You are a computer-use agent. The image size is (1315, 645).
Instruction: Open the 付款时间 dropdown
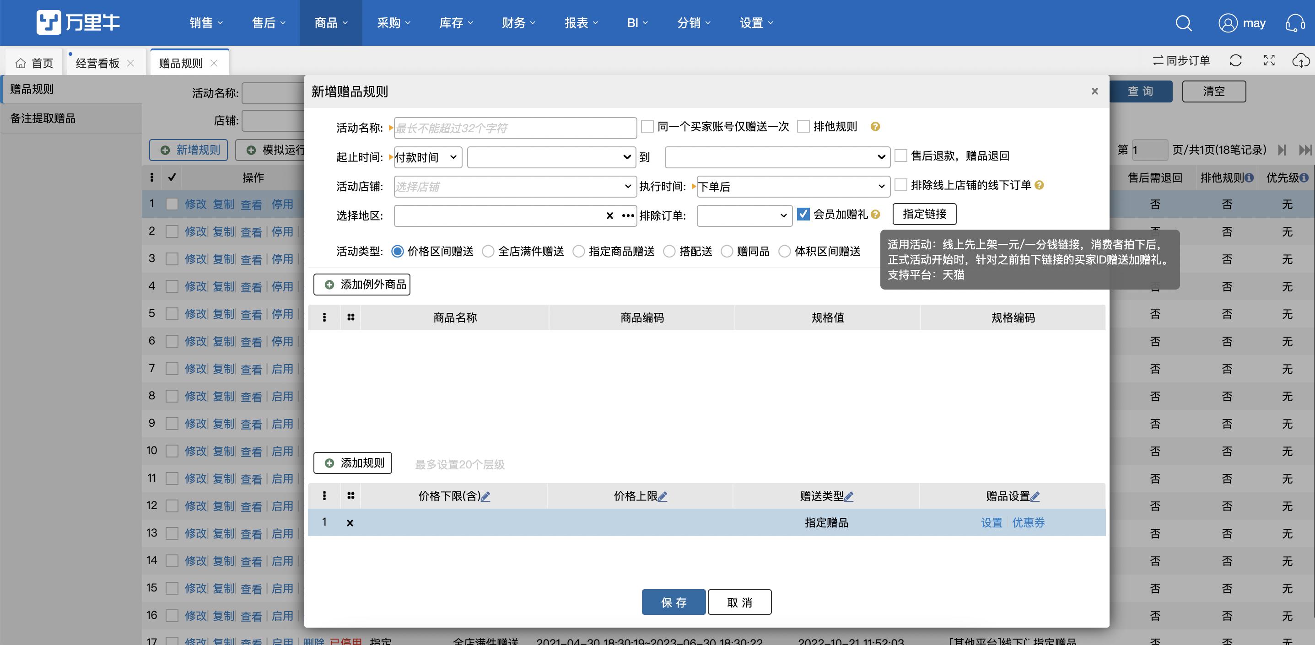(428, 157)
